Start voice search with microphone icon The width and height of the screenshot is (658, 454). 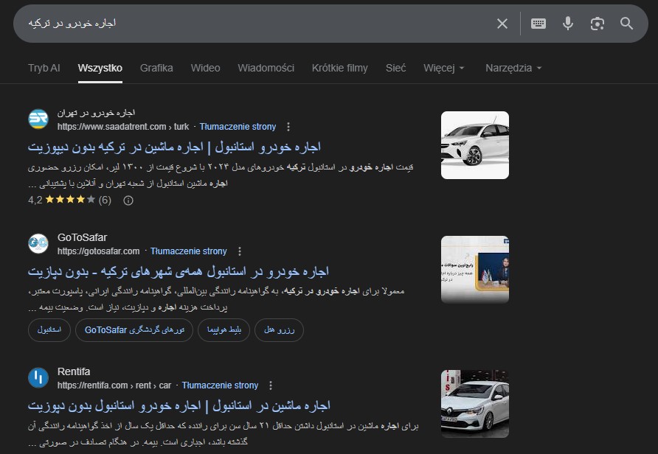tap(568, 24)
